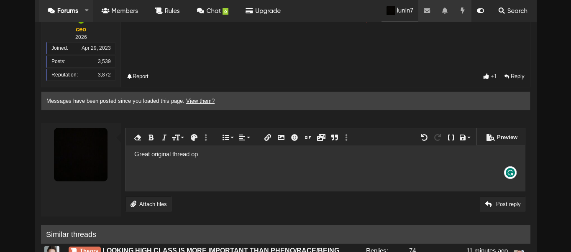Open the Members page

(x=120, y=11)
